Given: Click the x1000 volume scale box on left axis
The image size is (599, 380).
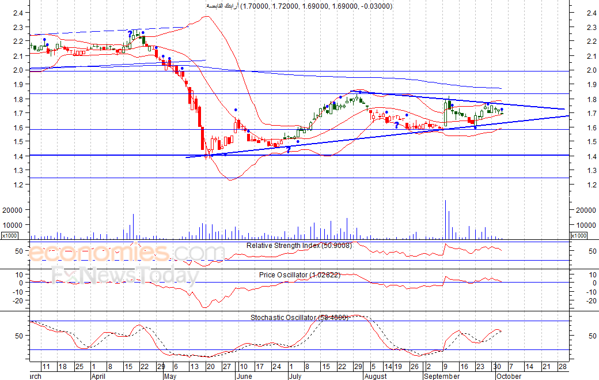Looking at the screenshot, I should 9,235.
